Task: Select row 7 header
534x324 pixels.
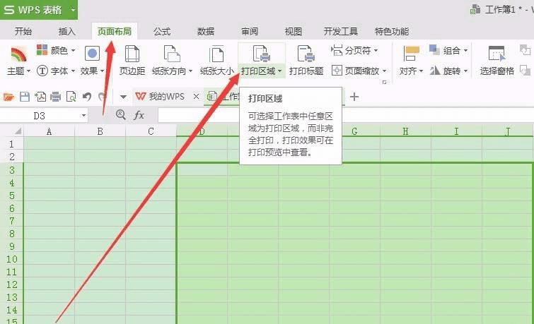Action: (11, 221)
